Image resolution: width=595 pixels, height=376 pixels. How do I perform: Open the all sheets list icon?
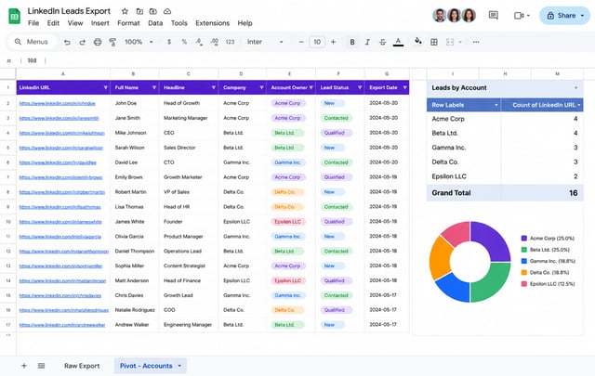(x=41, y=366)
